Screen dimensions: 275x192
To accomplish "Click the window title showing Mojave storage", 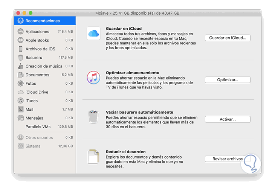I will click(137, 13).
